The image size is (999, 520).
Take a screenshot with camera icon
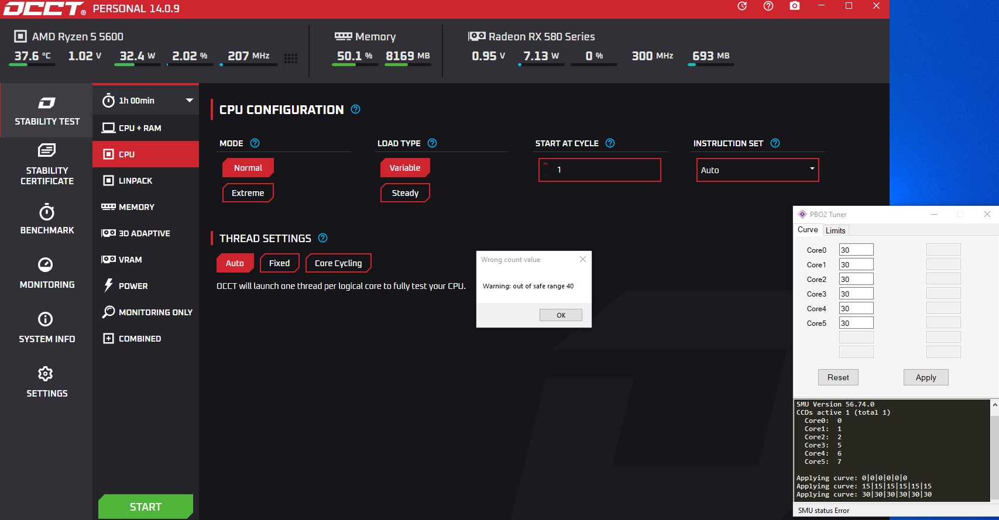[795, 6]
